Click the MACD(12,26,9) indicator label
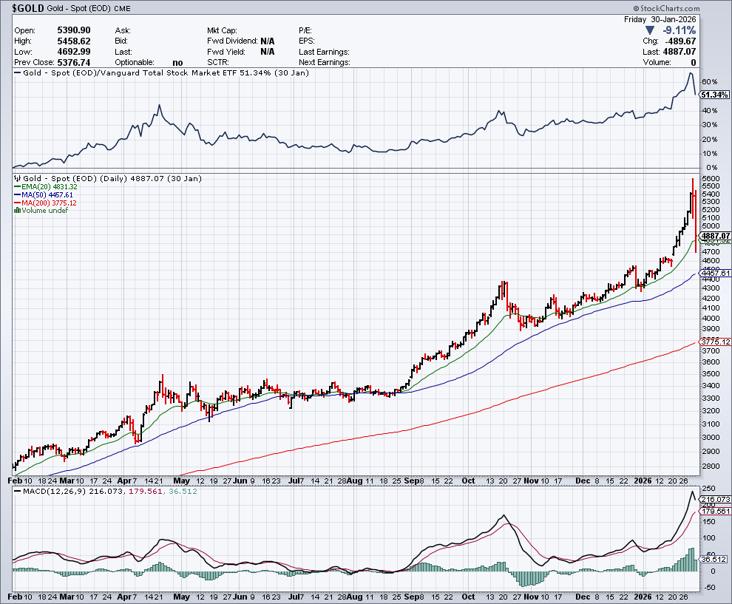 tap(51, 490)
